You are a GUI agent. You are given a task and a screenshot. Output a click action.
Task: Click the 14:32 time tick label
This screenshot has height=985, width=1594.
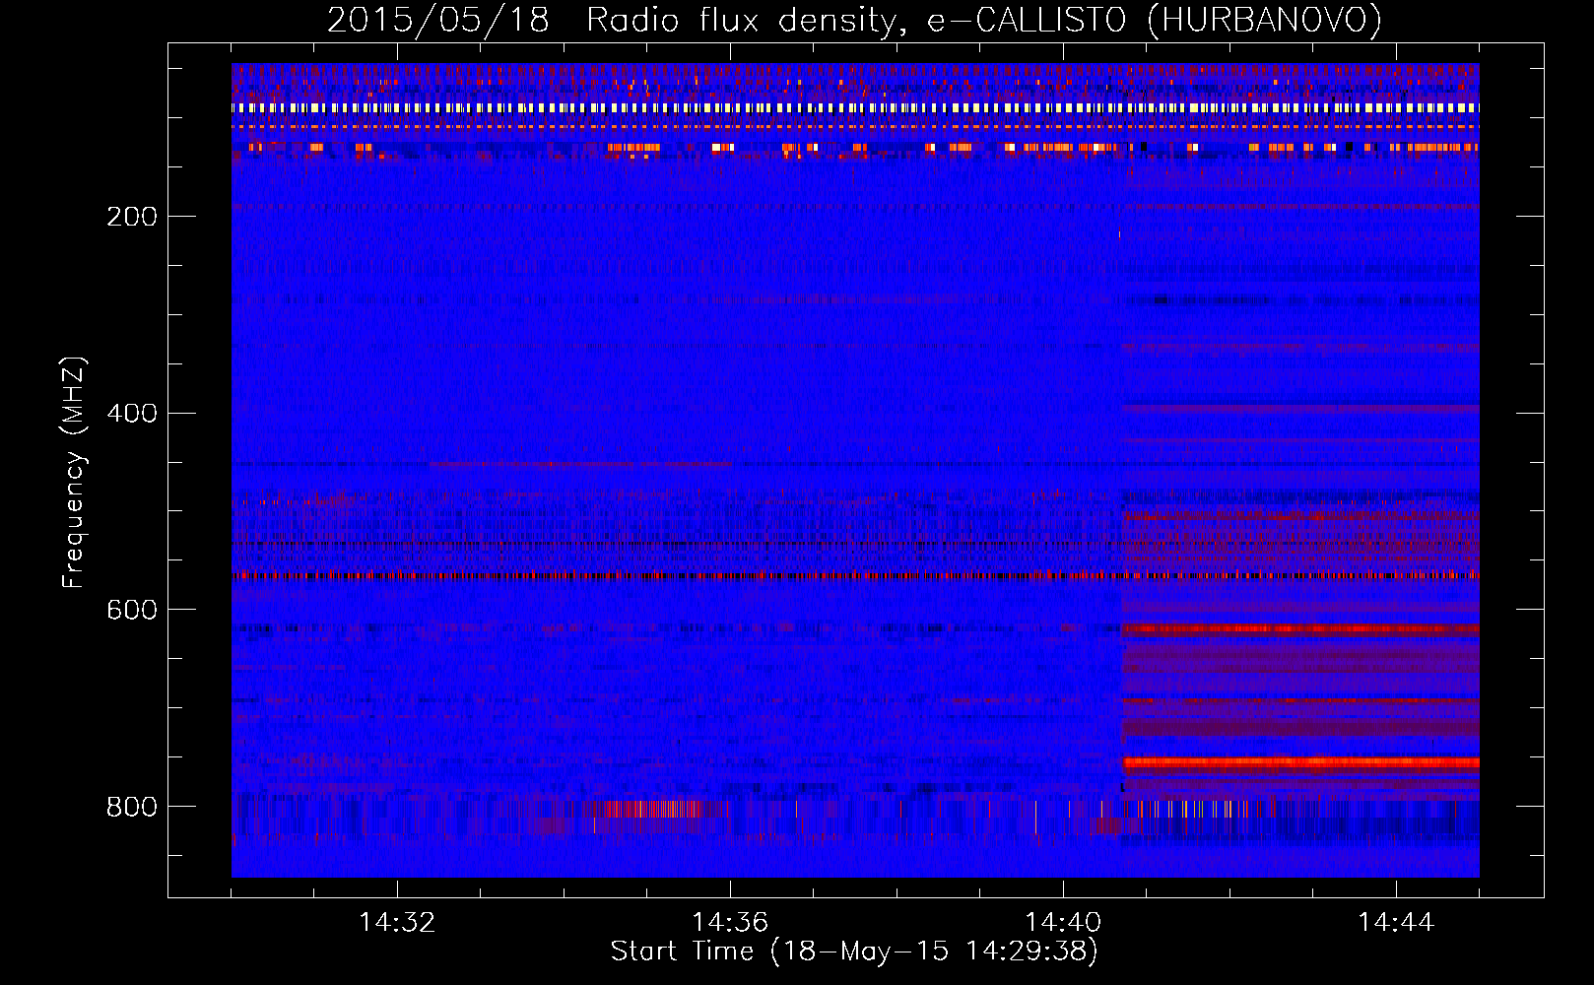tap(397, 923)
